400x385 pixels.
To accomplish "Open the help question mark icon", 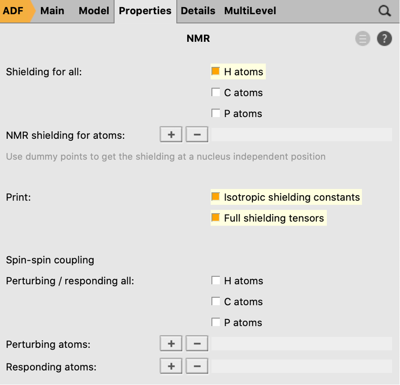I will [x=384, y=39].
